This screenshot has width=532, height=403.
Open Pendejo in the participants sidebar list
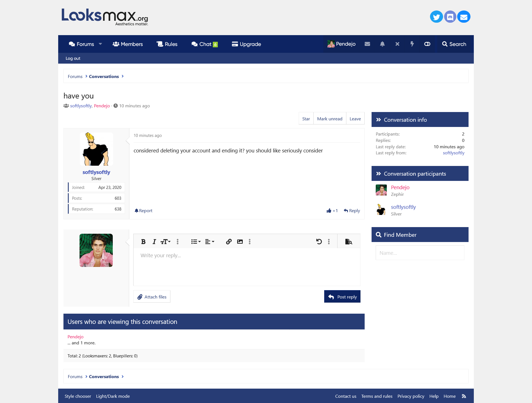pyautogui.click(x=400, y=187)
